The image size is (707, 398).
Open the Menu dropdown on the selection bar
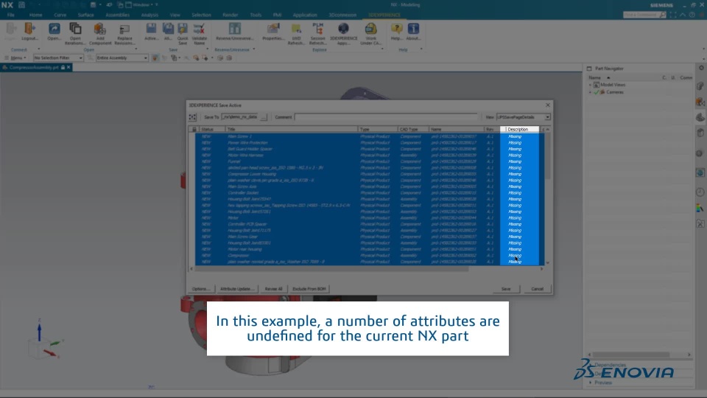[x=15, y=57]
